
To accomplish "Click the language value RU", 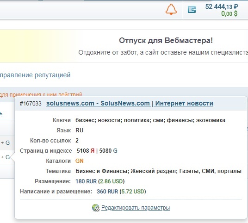I will (80, 130).
